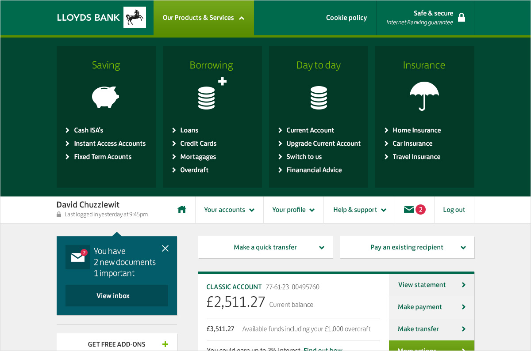The image size is (531, 351).
Task: Click the coin stack with plus Borrowing icon
Action: click(212, 93)
